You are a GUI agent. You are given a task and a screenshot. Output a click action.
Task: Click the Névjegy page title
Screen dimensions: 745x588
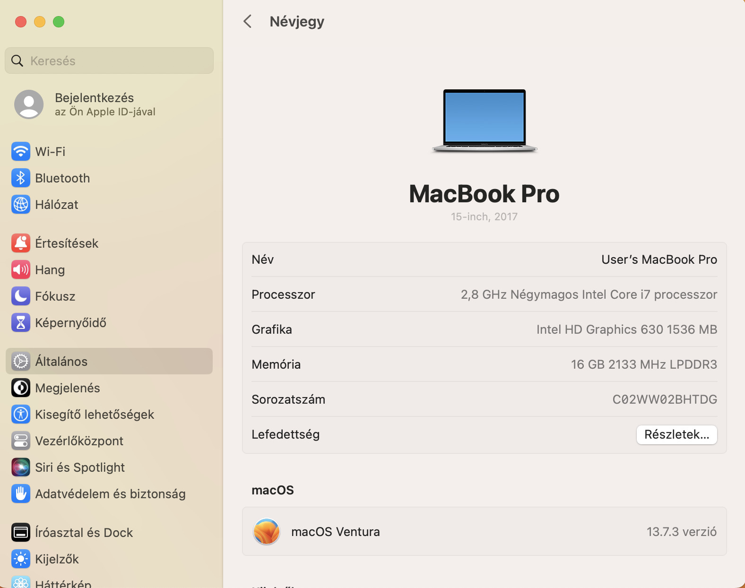tap(297, 22)
